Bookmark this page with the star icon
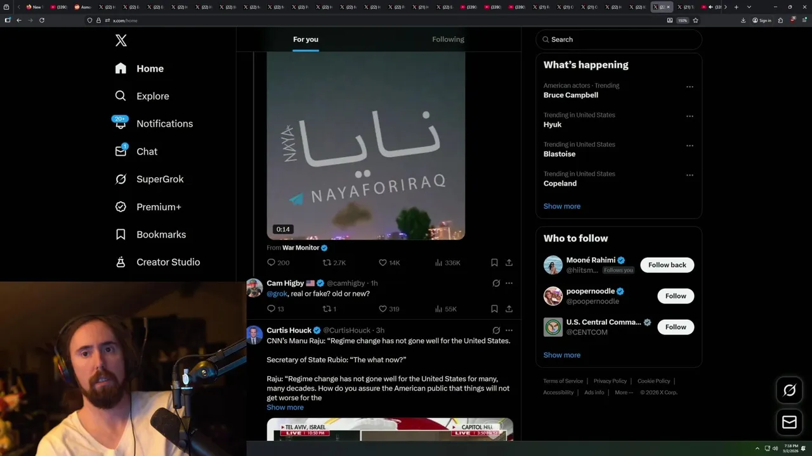812x456 pixels. (x=695, y=20)
